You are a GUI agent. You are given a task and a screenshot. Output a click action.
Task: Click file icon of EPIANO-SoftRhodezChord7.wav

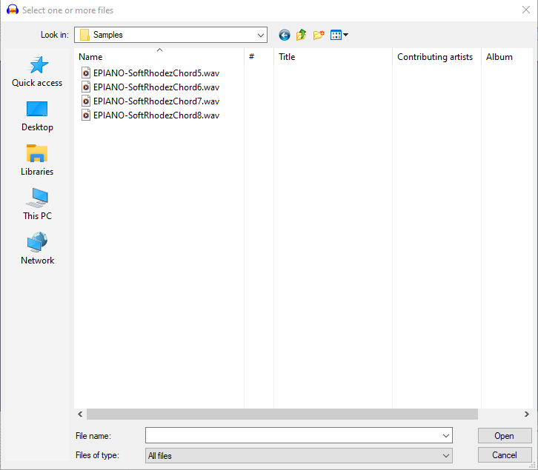tap(86, 101)
